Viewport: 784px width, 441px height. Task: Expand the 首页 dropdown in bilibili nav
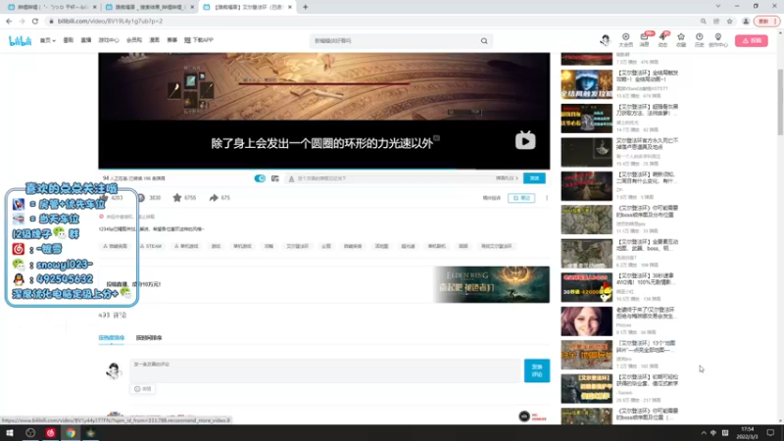47,40
